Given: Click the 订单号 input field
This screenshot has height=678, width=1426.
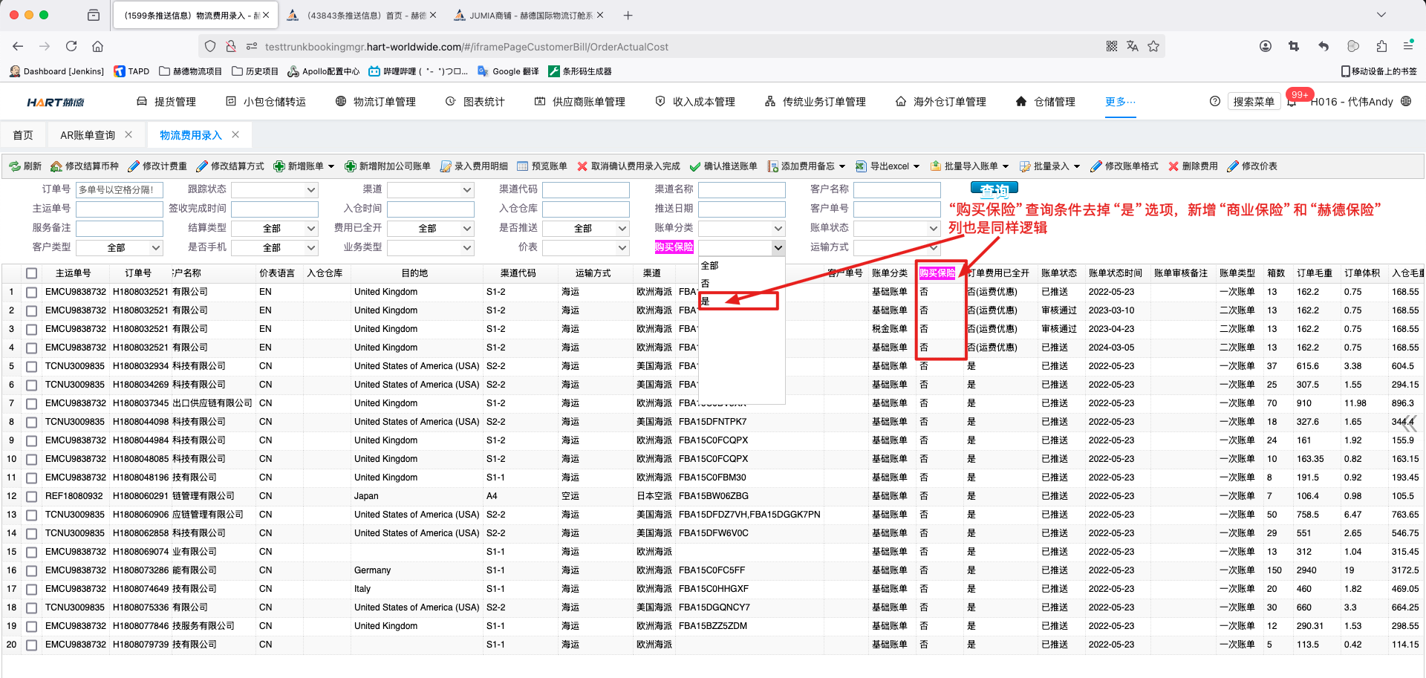Looking at the screenshot, I should (119, 190).
